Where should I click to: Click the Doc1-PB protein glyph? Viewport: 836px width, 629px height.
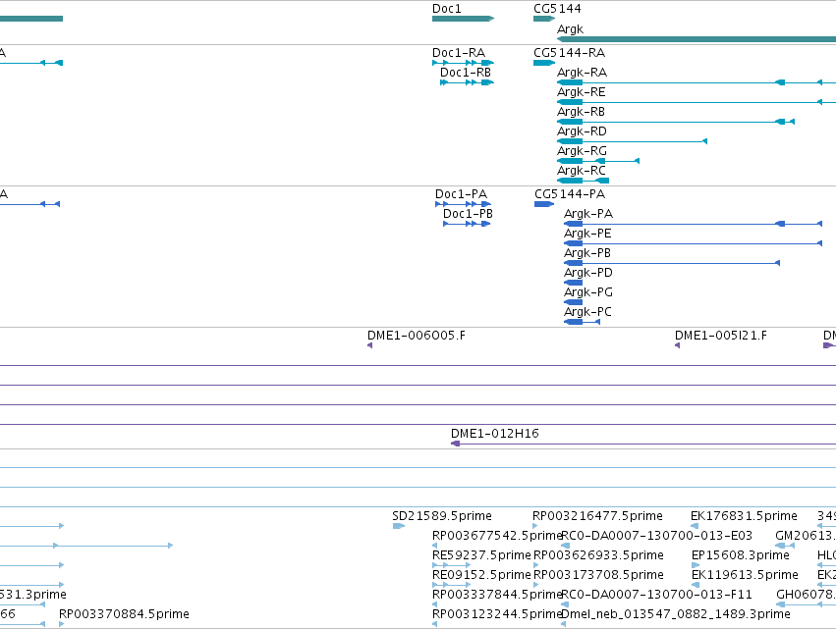click(467, 224)
